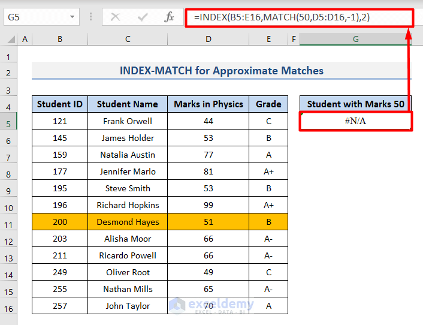
Task: Click the Insert Function fx icon
Action: click(170, 17)
